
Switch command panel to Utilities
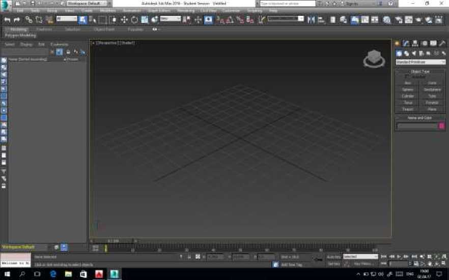click(x=442, y=43)
